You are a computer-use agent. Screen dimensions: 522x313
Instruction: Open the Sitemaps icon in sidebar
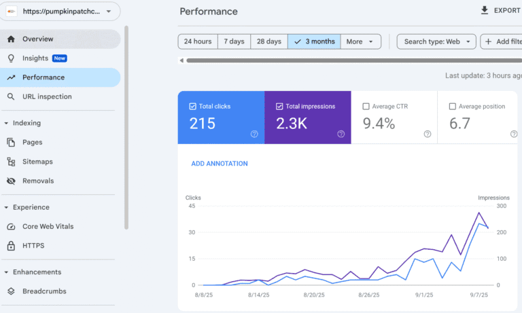(x=11, y=162)
